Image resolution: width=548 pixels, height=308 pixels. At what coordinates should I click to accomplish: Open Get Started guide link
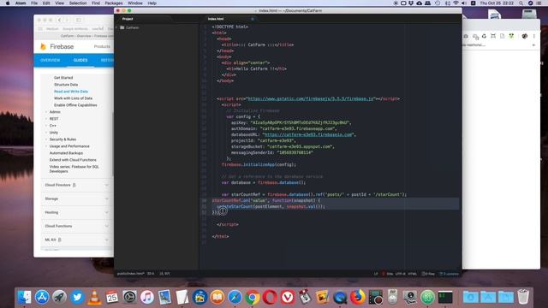[x=63, y=78]
